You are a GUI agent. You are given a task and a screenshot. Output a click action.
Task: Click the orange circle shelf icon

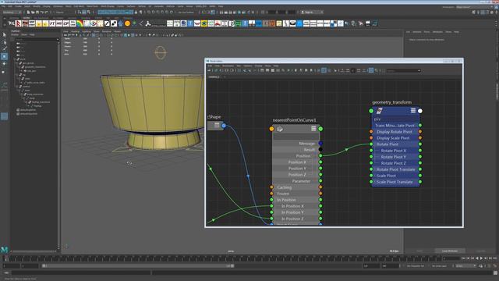(127, 23)
